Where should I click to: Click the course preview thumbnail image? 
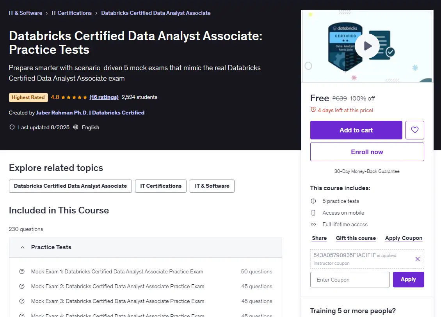(367, 46)
